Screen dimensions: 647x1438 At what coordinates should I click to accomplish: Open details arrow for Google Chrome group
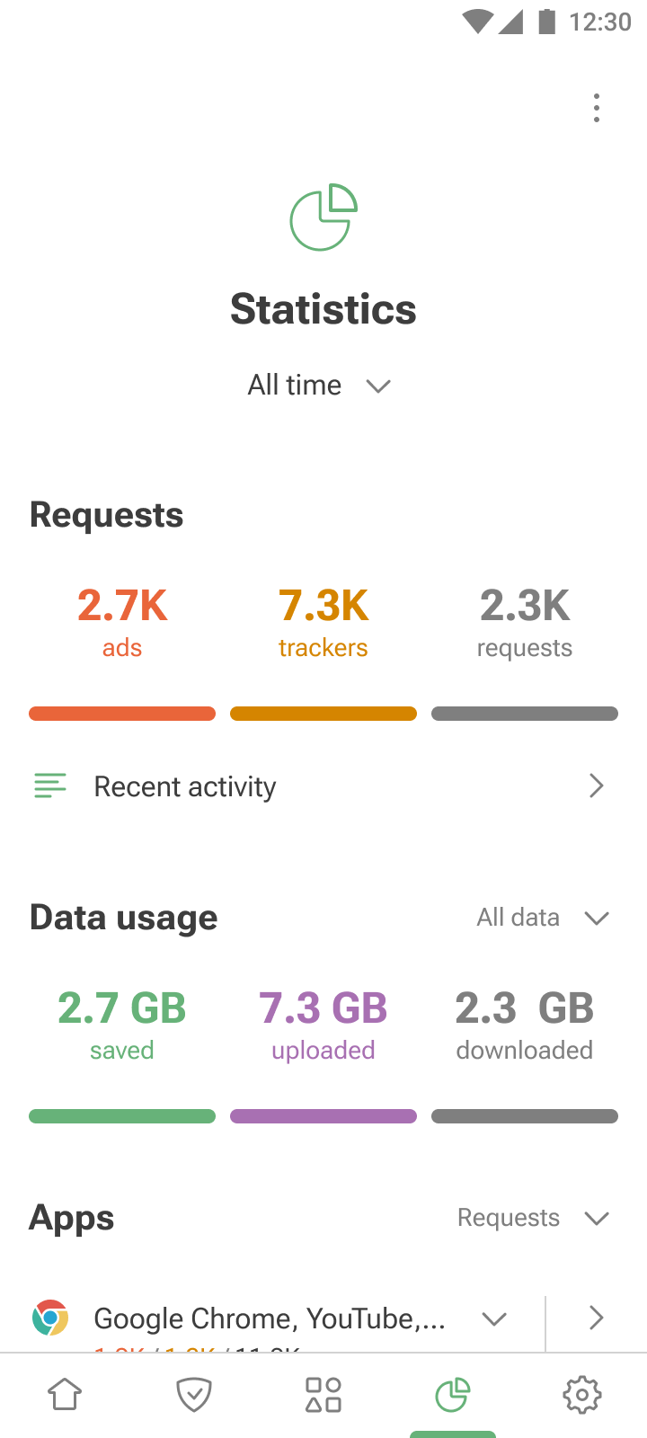click(596, 1318)
